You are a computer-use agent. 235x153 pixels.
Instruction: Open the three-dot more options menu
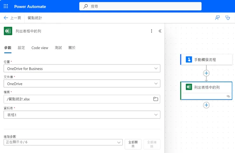(151, 31)
